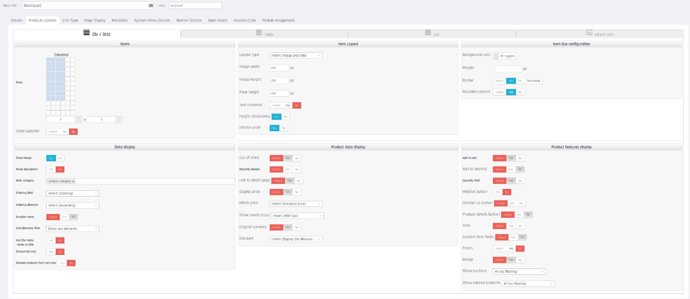This screenshot has width=690, height=299.
Task: Enable Show description with Yes
Action: click(51, 170)
